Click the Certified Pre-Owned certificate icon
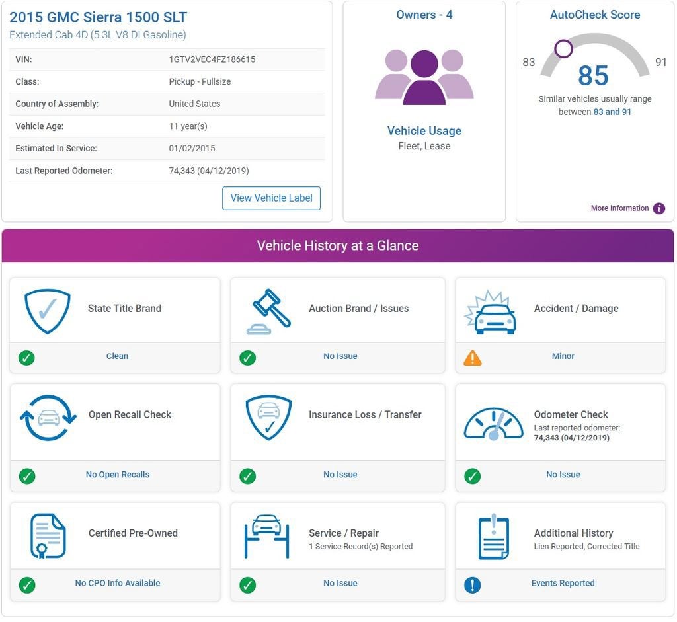677x622 pixels. tap(48, 535)
